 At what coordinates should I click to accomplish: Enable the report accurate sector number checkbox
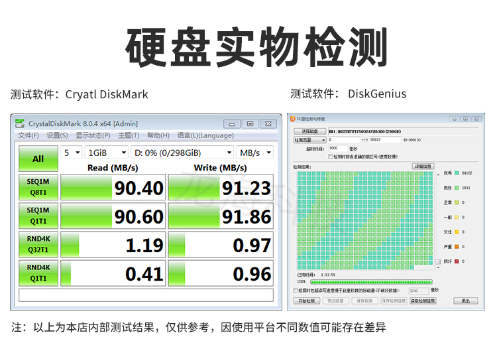coord(330,157)
